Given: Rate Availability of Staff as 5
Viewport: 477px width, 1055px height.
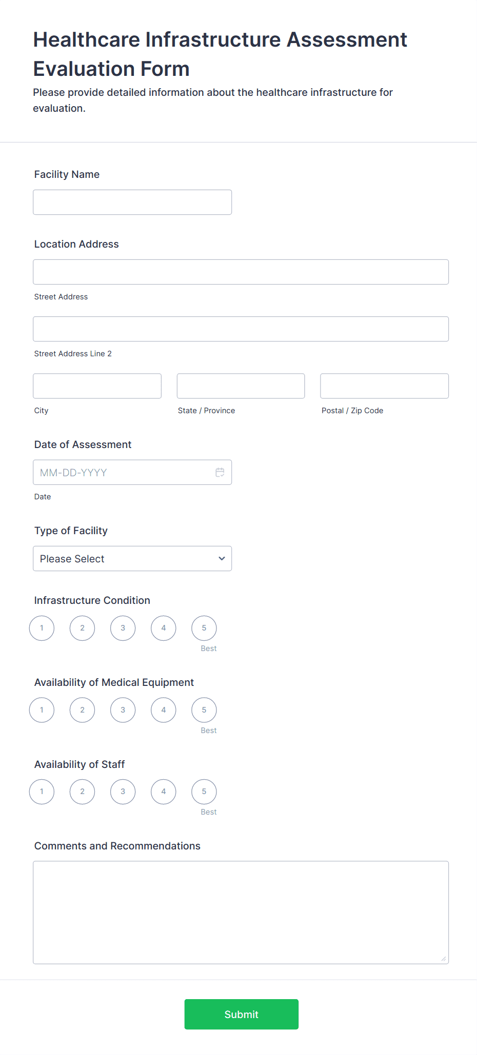Looking at the screenshot, I should point(204,792).
